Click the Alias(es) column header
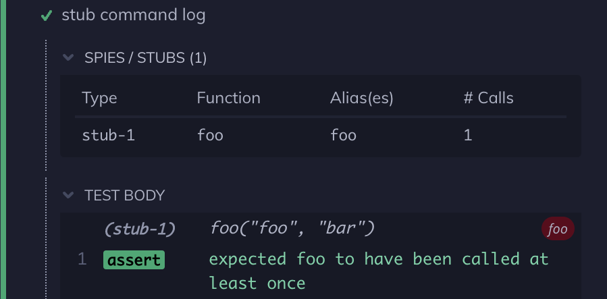The height and width of the screenshot is (299, 607). coord(361,98)
